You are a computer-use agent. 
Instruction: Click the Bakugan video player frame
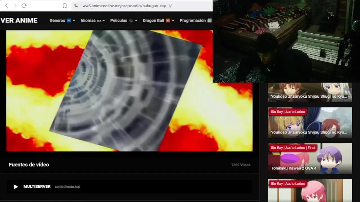(x=129, y=91)
